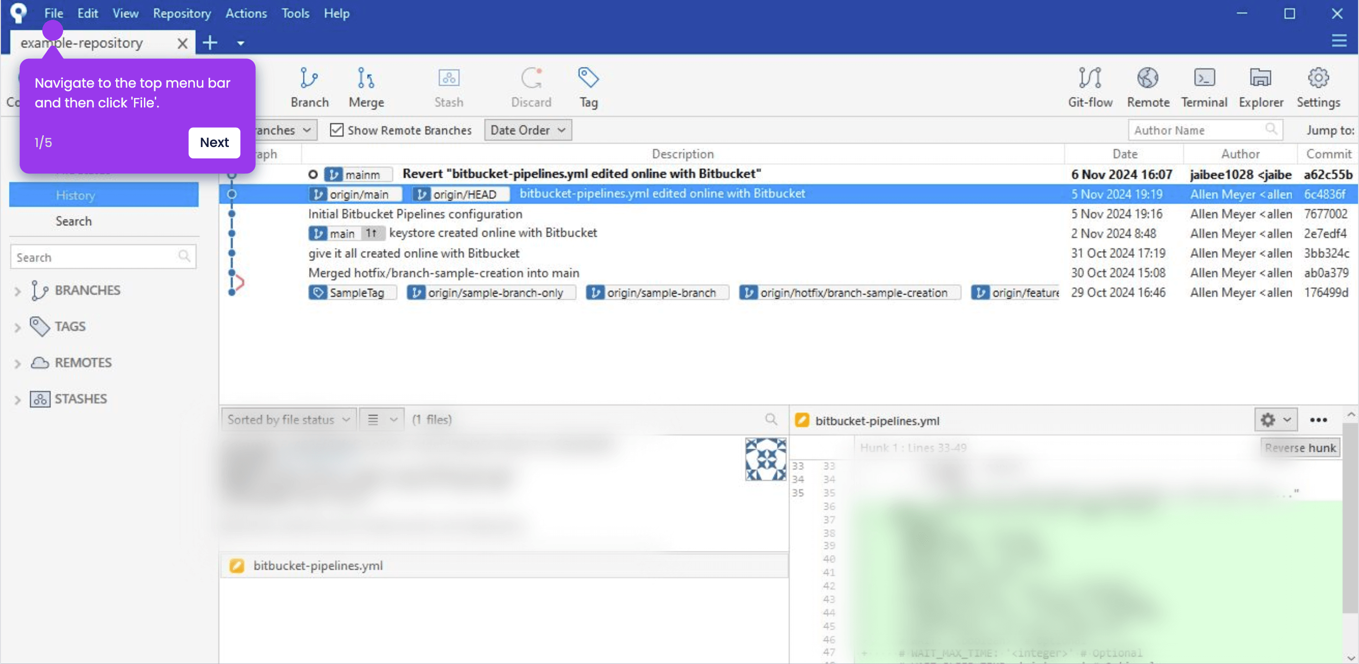Open the File menu

pyautogui.click(x=53, y=13)
